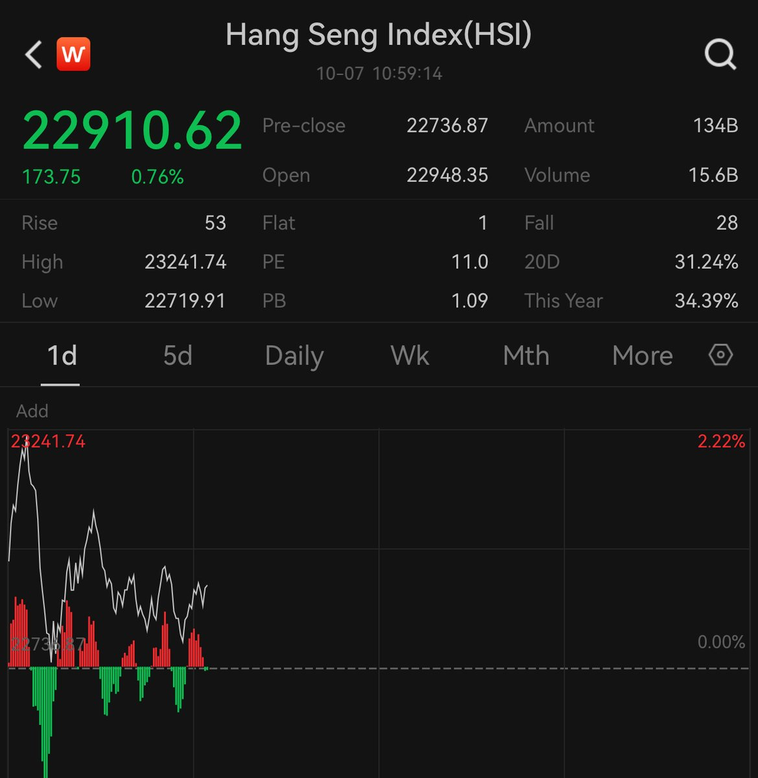Tap the This Year value 34.39%
758x778 pixels.
point(706,301)
